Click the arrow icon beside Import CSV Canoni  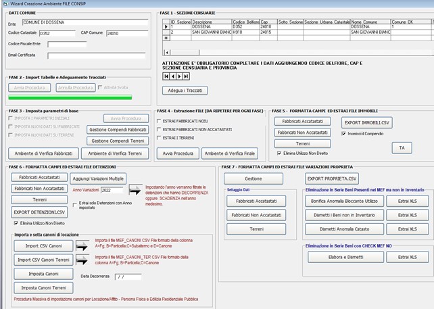click(82, 246)
